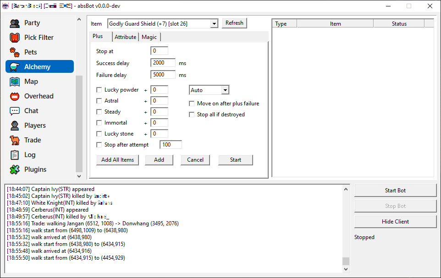Click the Status column header

coord(399,24)
